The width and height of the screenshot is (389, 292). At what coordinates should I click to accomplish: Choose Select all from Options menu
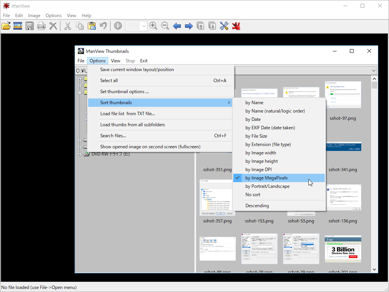160,81
